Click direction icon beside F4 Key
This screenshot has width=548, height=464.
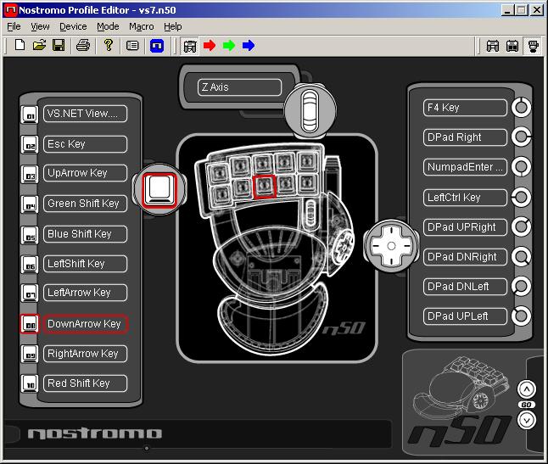coord(521,107)
